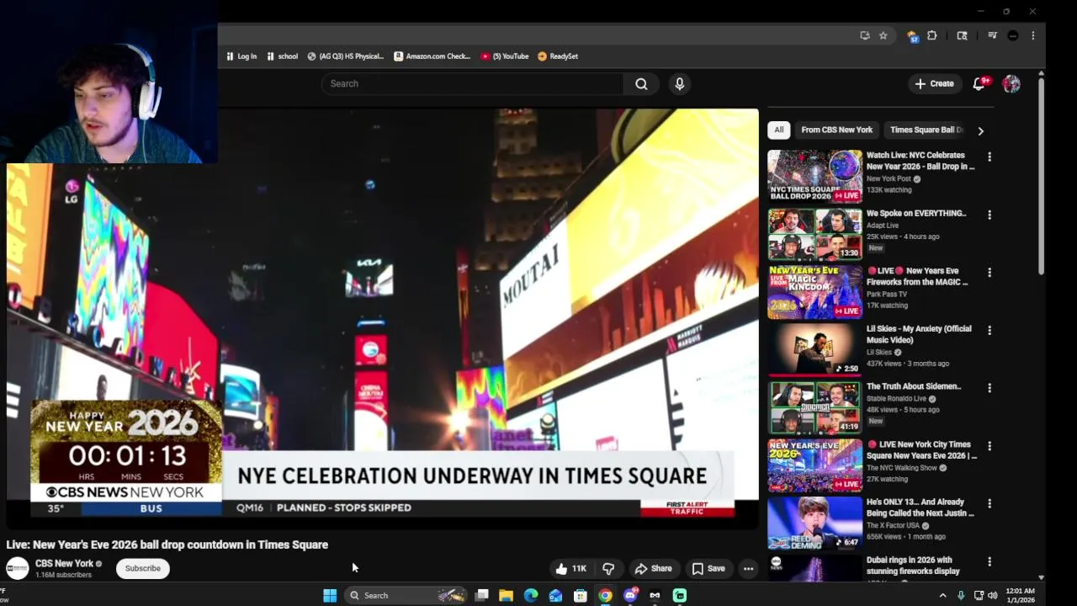Open File Explorer from taskbar
The height and width of the screenshot is (606, 1077).
coord(506,595)
